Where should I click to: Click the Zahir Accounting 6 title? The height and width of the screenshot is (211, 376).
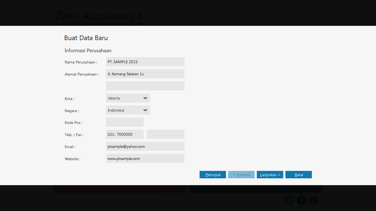[x=100, y=16]
